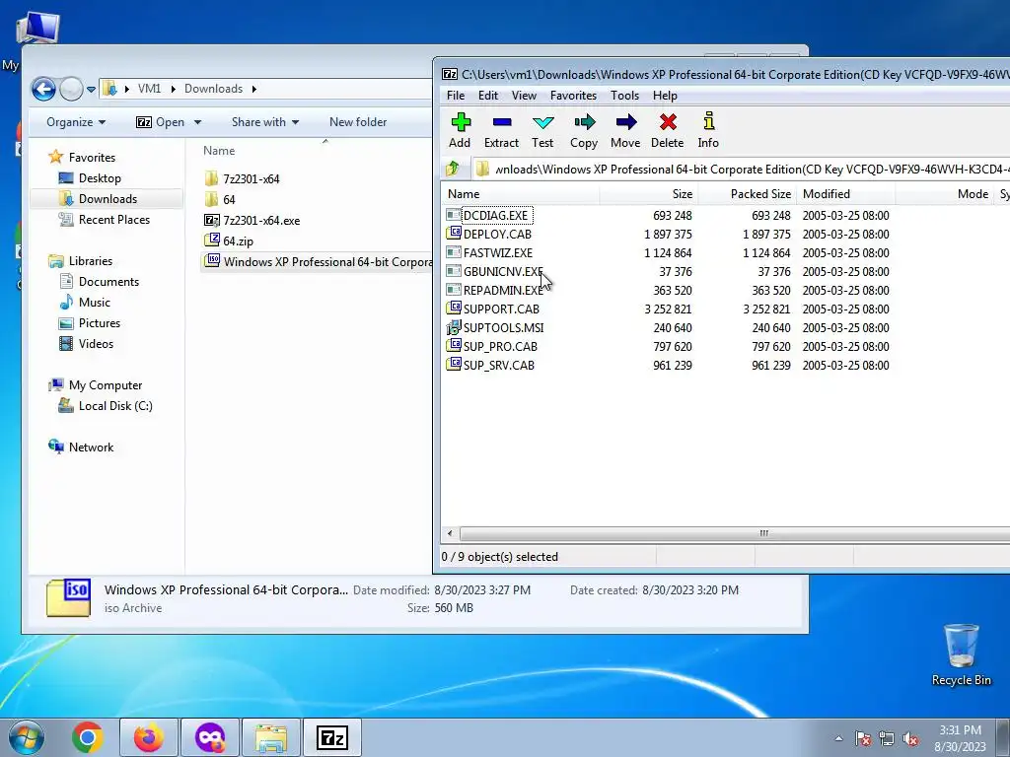Expand the arrow after VM1 in breadcrumb
The height and width of the screenshot is (757, 1010).
coord(174,89)
